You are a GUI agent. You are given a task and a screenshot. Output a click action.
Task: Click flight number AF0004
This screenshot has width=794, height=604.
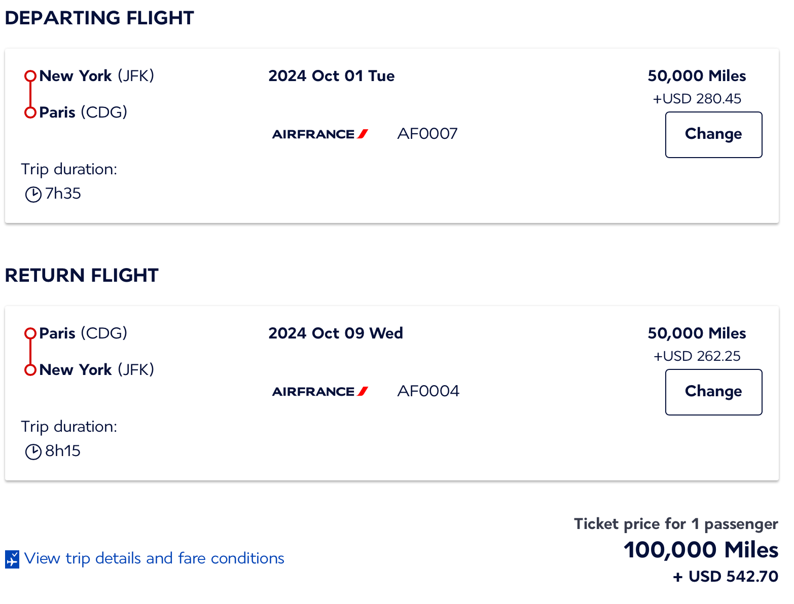pyautogui.click(x=428, y=391)
